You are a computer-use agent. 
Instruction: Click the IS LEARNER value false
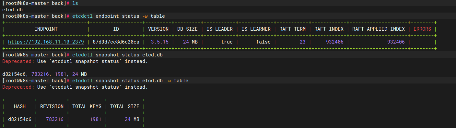(x=263, y=42)
